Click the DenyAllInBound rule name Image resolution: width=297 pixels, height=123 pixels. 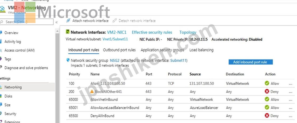tap(102, 116)
